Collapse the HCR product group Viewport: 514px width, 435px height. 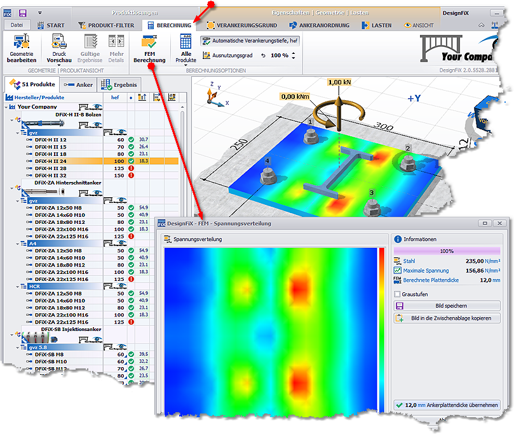pyautogui.click(x=18, y=287)
